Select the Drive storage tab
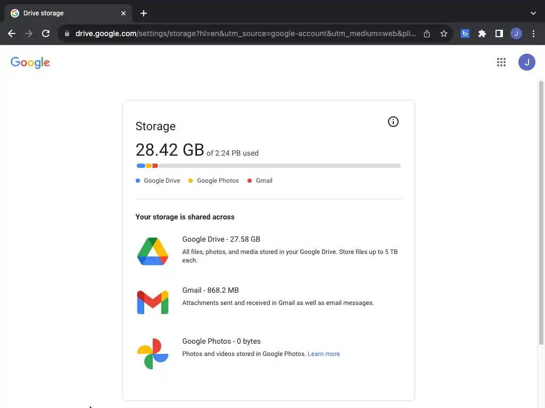Screen dimensions: 545x408 tap(64, 13)
